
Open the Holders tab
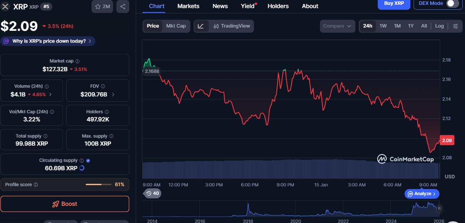tap(278, 6)
